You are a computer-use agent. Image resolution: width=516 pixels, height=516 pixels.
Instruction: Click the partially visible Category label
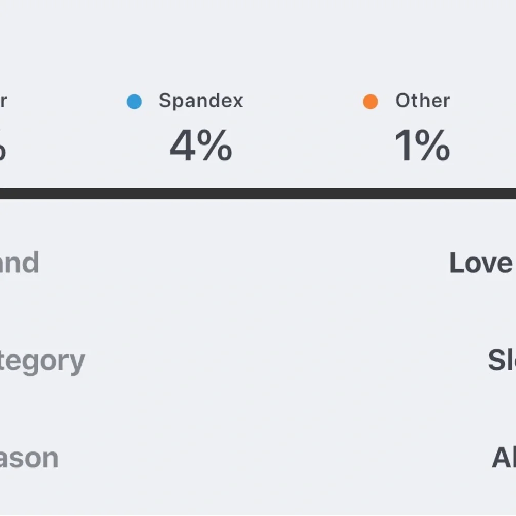pos(42,361)
